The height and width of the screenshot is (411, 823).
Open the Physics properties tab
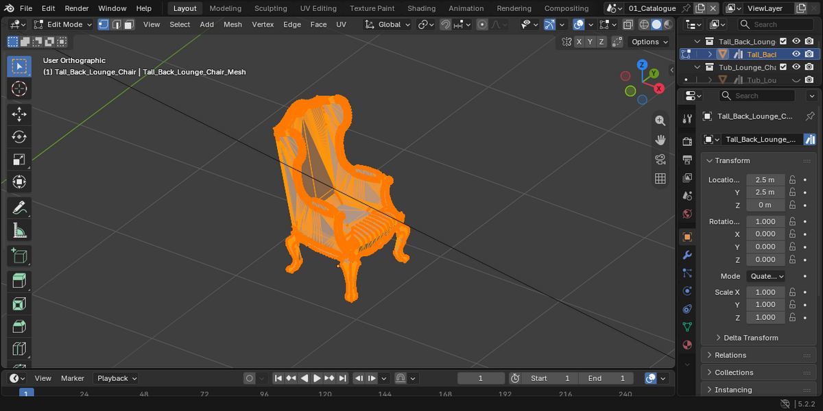(687, 291)
